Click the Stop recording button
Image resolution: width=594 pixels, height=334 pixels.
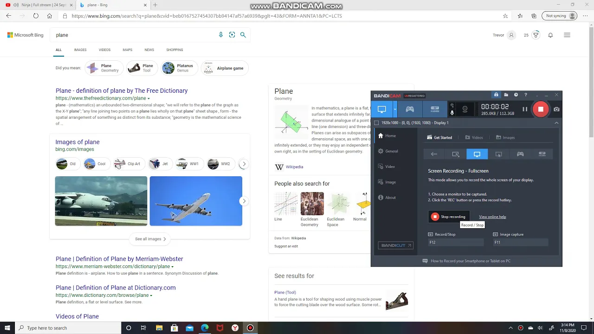point(449,217)
